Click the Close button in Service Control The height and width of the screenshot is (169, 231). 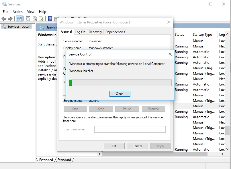120,94
